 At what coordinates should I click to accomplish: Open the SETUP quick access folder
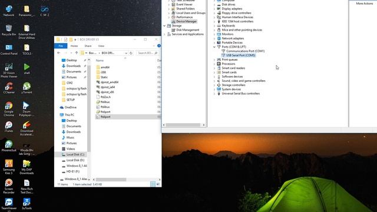coord(71,100)
